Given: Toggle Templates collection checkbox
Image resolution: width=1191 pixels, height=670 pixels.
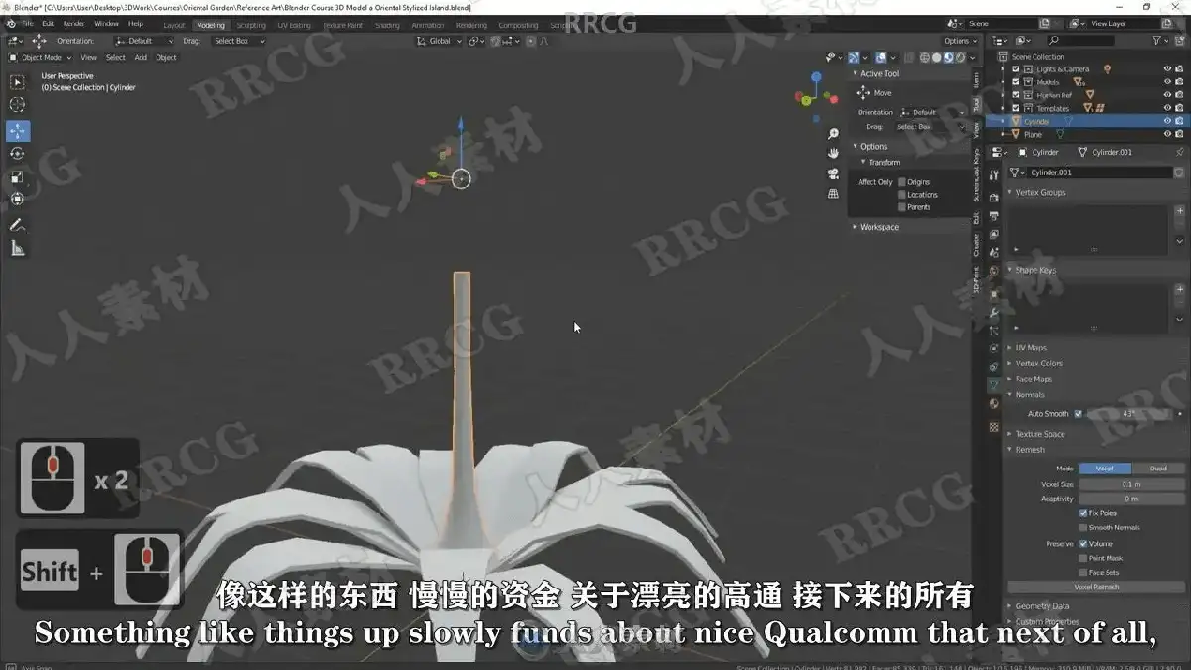Looking at the screenshot, I should coord(1015,108).
